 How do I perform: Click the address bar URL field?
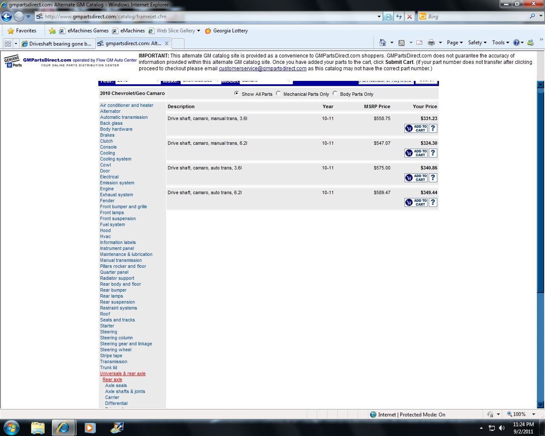pyautogui.click(x=209, y=17)
